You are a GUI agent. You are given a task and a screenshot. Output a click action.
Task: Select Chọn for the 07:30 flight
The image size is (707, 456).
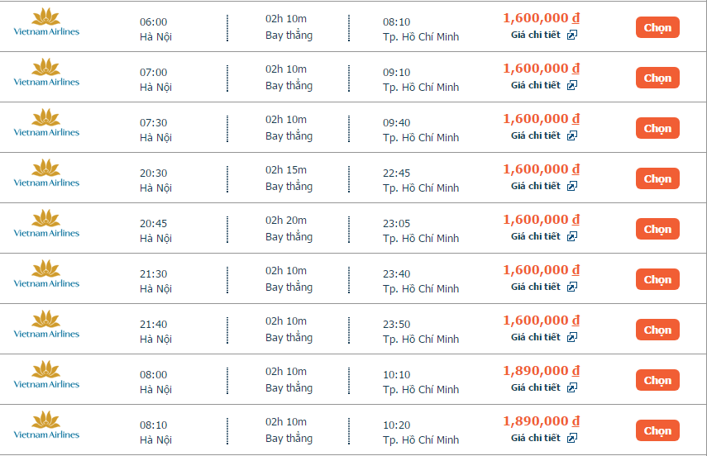[x=657, y=128]
